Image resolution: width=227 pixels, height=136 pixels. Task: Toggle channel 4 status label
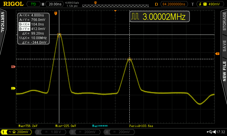[x=107, y=132]
